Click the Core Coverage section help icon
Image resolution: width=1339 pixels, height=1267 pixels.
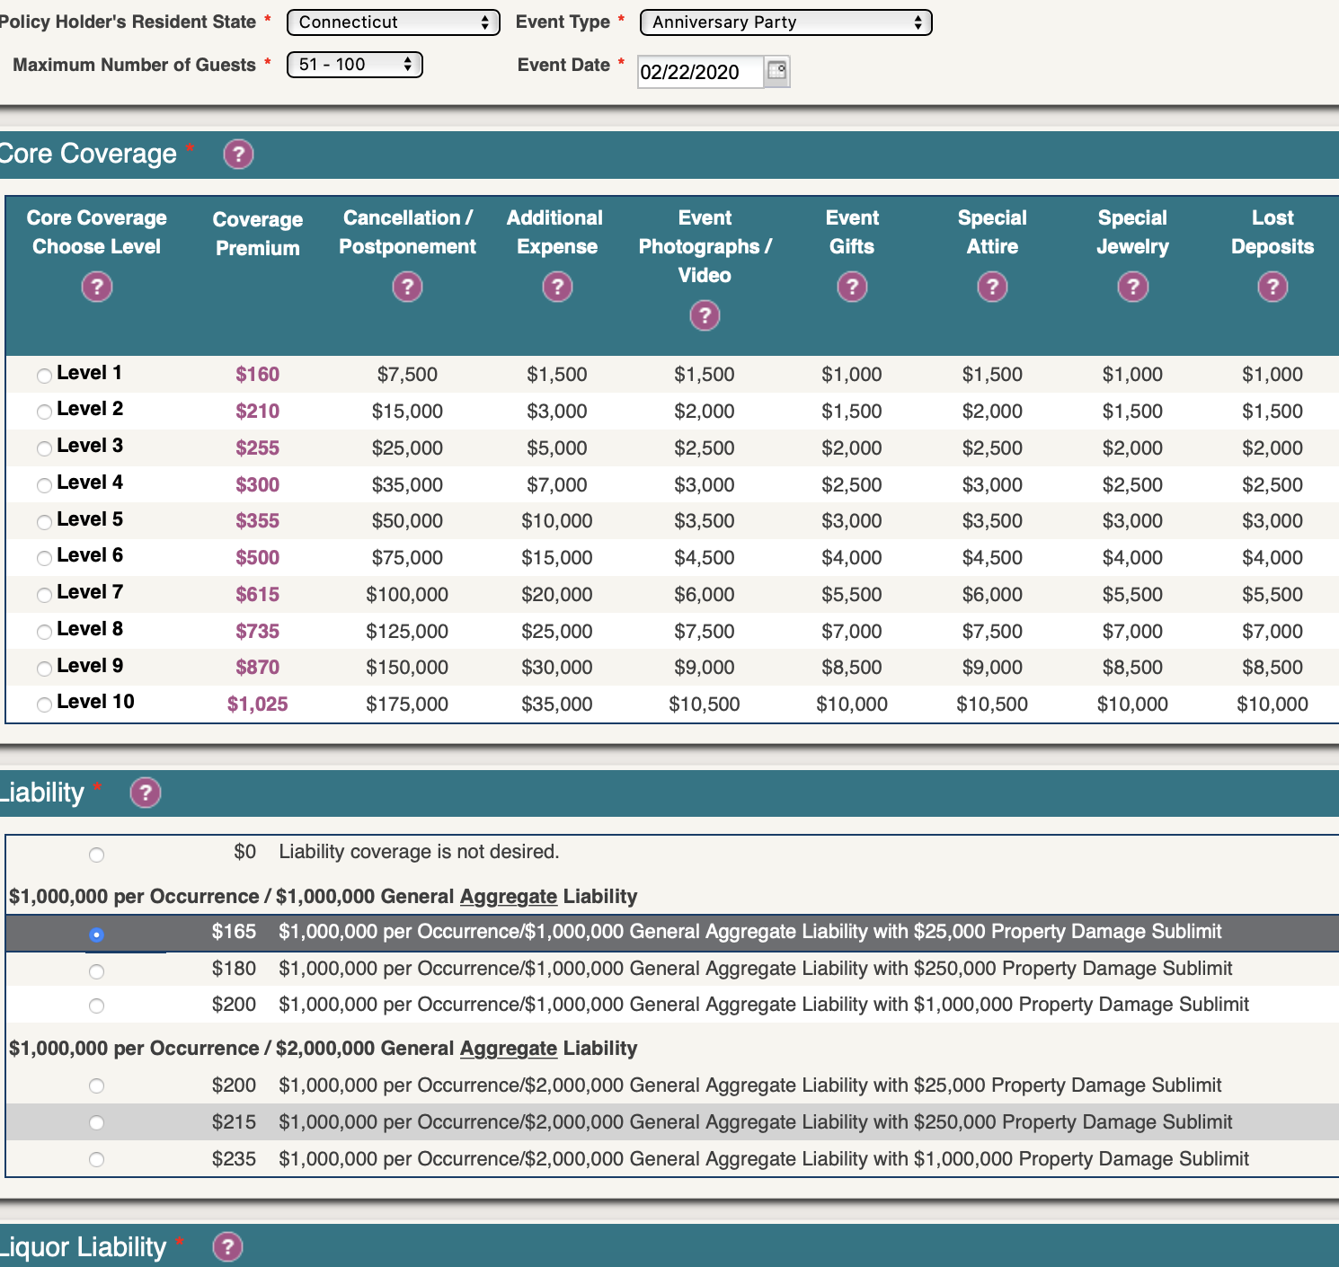click(x=238, y=155)
